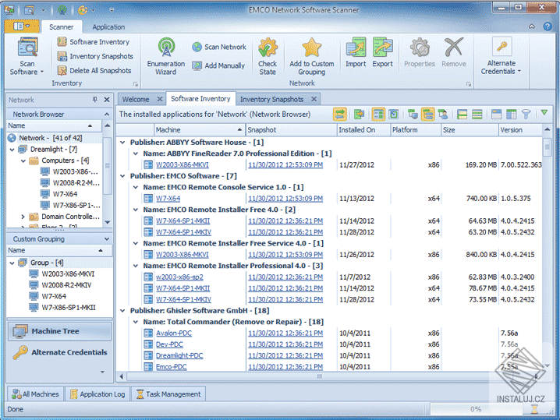Collapse Publisher Ghisler Software GmbH group
Screen dimensions: 560x420
pos(122,311)
